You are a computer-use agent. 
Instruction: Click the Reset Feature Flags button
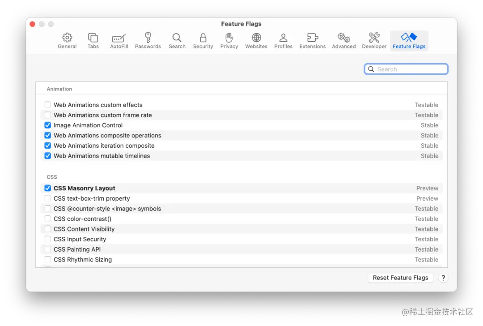coord(400,278)
